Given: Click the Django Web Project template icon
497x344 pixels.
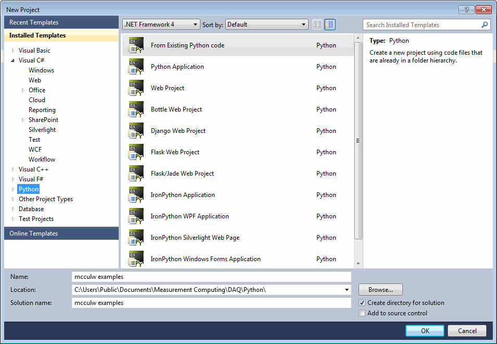Looking at the screenshot, I should click(x=136, y=131).
